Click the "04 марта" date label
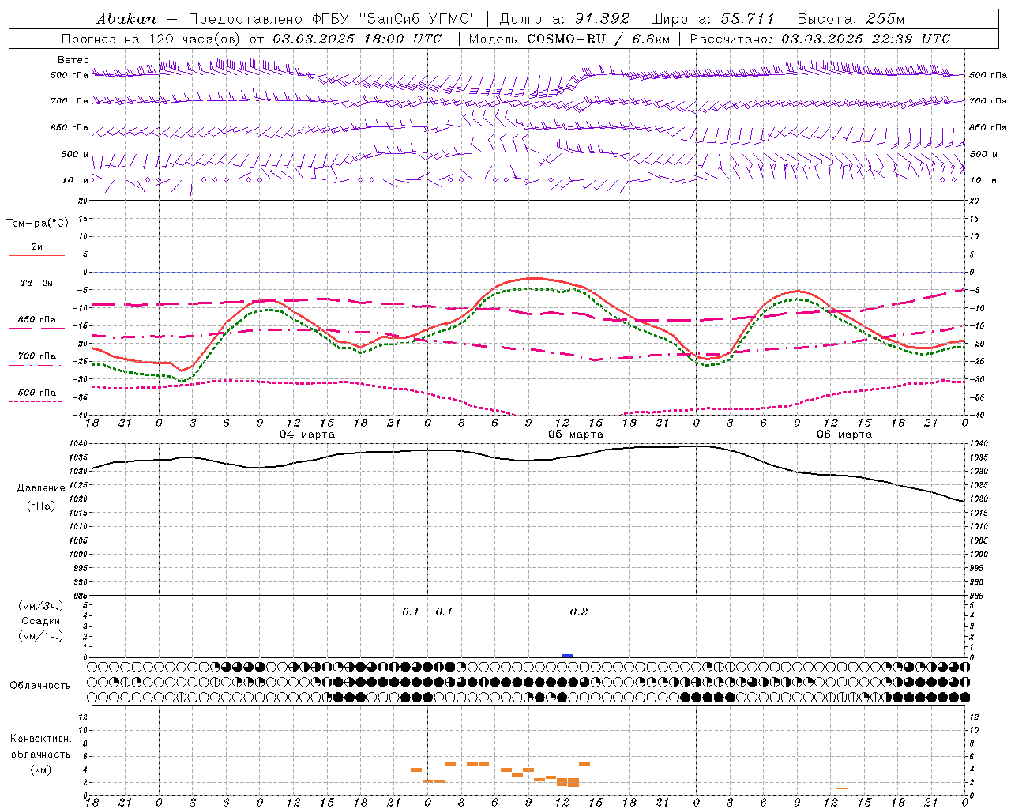 (307, 435)
